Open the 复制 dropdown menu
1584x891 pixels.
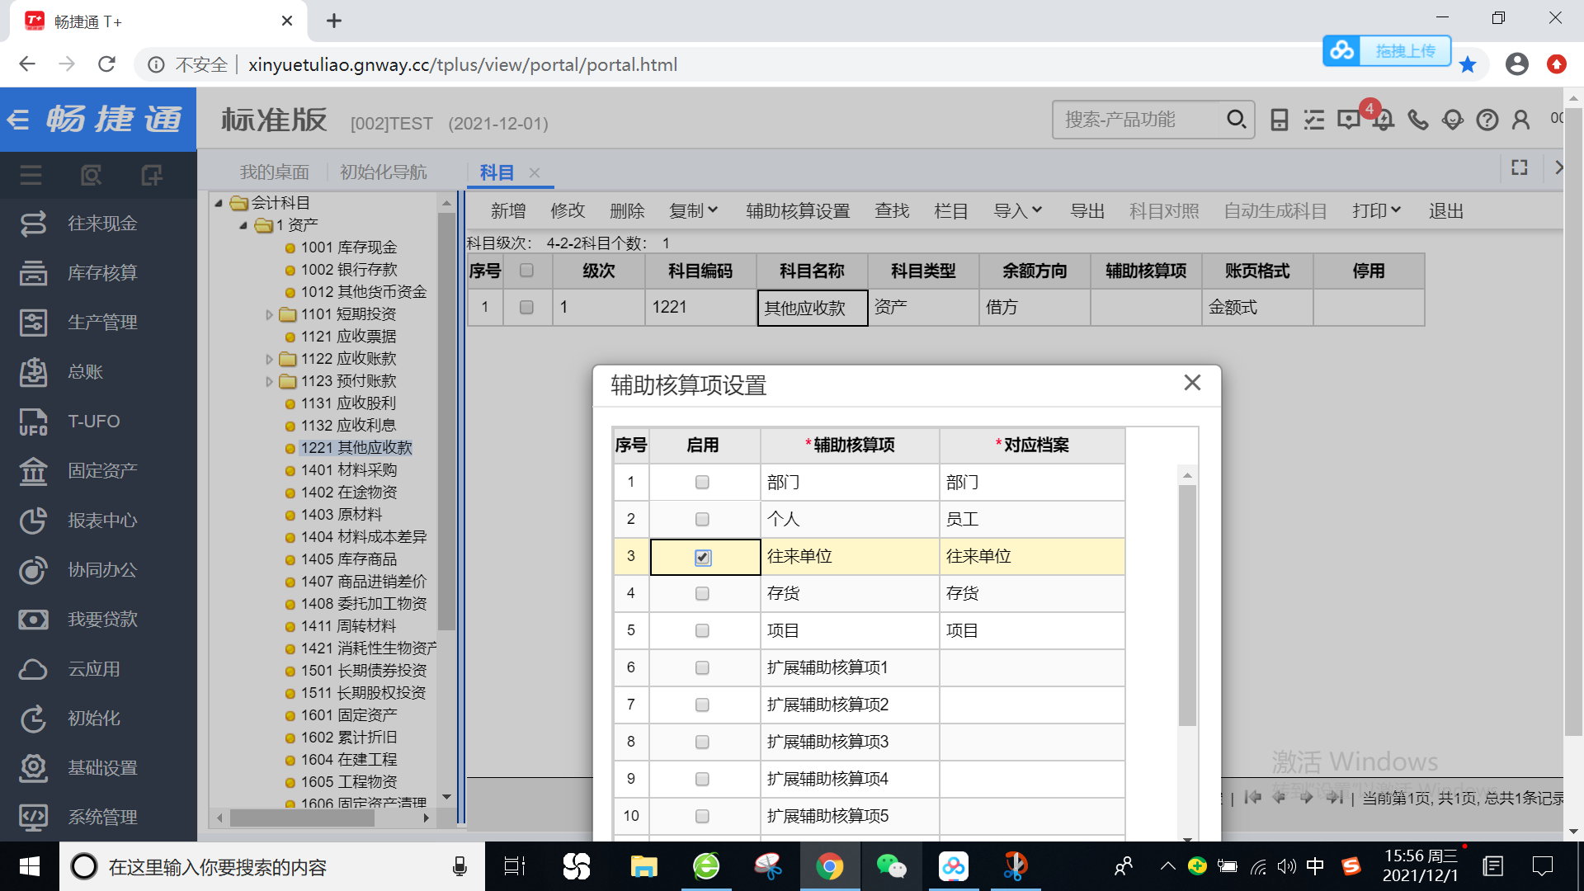[694, 211]
